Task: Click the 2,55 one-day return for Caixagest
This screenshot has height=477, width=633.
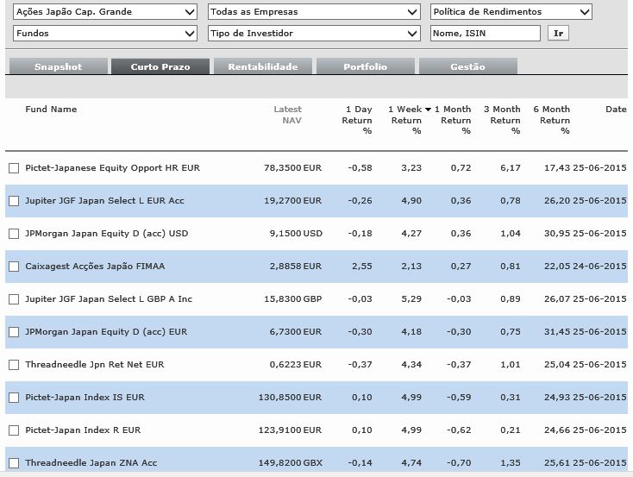Action: [x=361, y=267]
